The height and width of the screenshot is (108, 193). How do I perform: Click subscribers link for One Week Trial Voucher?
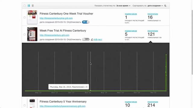pos(131,14)
